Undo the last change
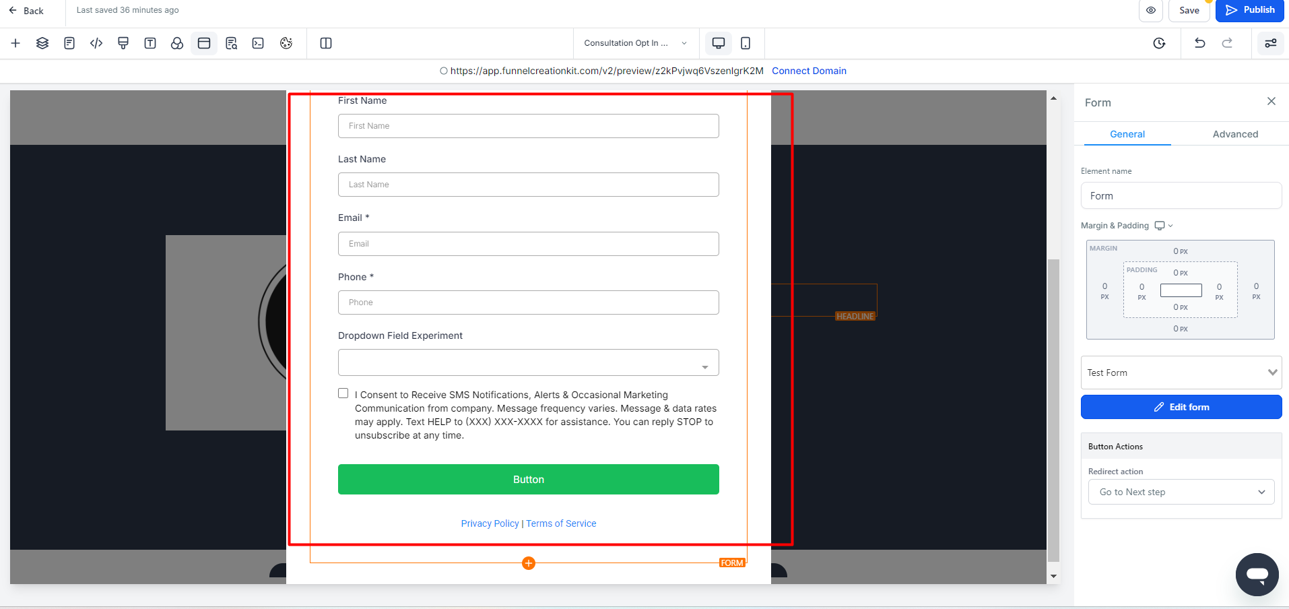Screen dimensions: 1289x609 pyautogui.click(x=1199, y=43)
